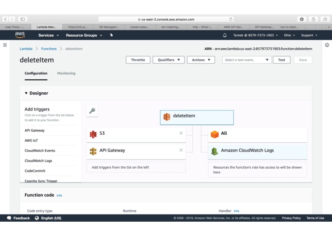332x236 pixels.
Task: Click the Safari address bar
Action: coord(166,19)
